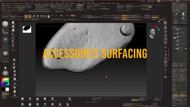
Task: Toggle the highlighted Double remesh option
Action: tap(150, 7)
